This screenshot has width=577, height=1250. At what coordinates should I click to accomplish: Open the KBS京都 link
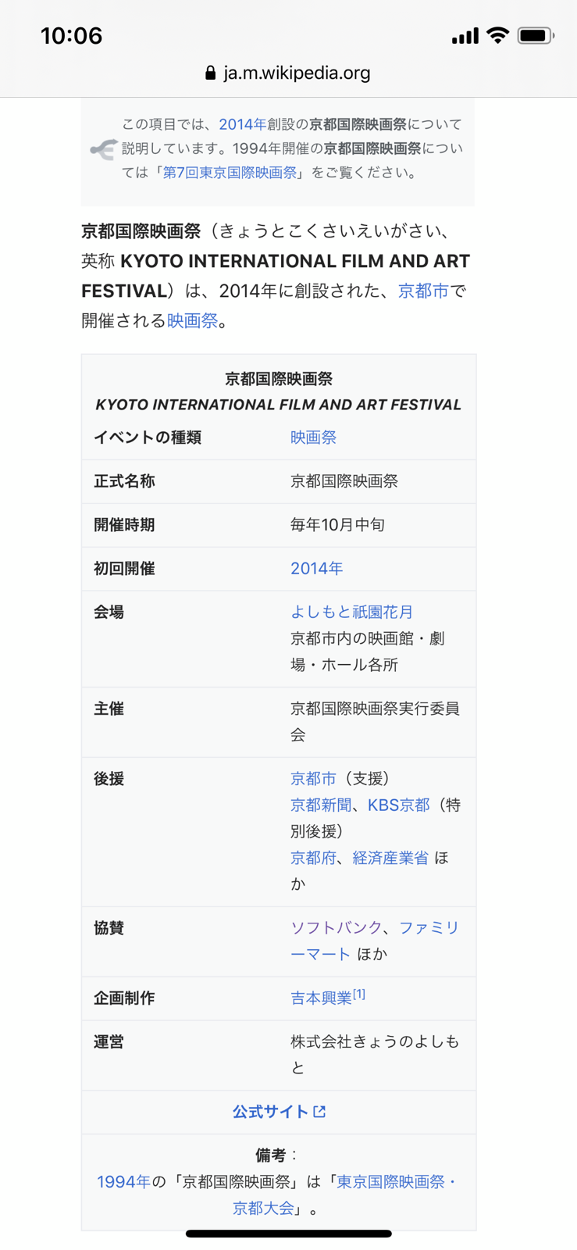coord(398,805)
